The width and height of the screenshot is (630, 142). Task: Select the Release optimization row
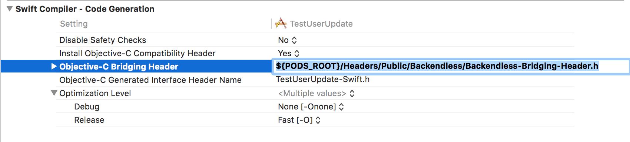click(315, 120)
